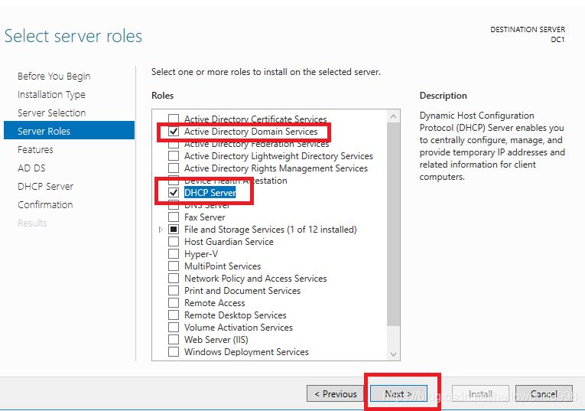Open the Installation Type step
Viewport: 585px width, 411px height.
tap(51, 95)
